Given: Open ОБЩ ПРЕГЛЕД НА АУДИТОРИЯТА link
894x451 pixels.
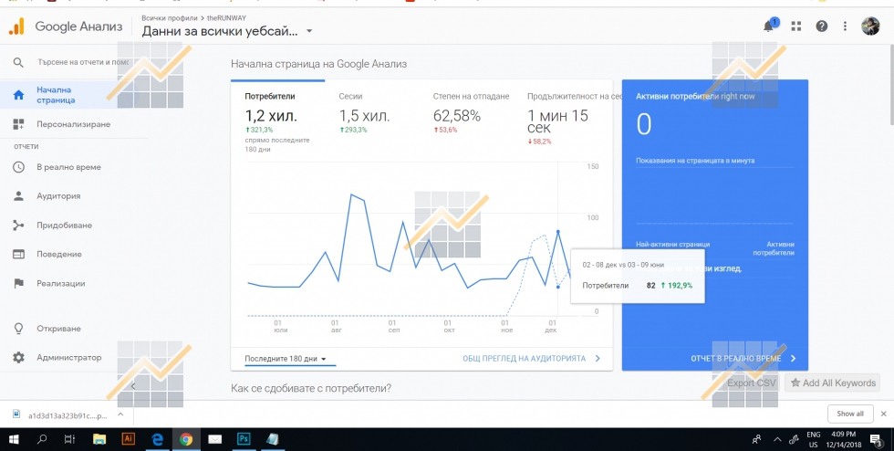Looking at the screenshot, I should pos(531,359).
